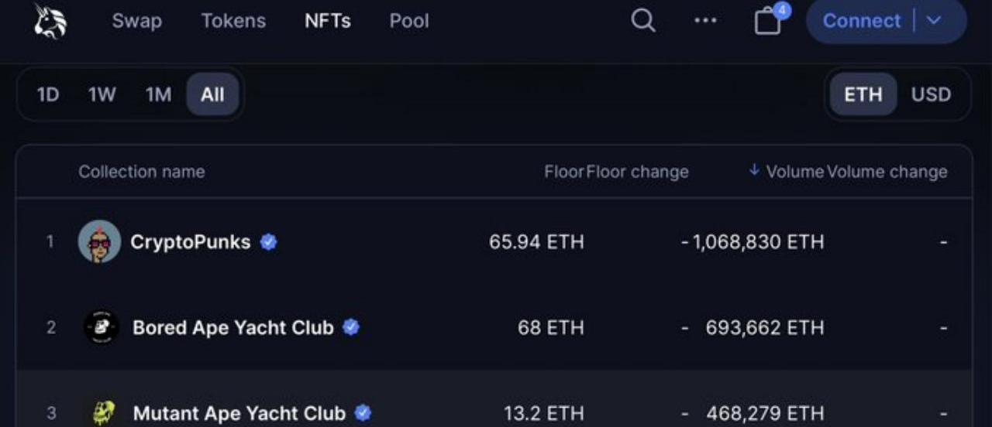Image resolution: width=992 pixels, height=427 pixels.
Task: Select the 1W time range
Action: coord(102,95)
